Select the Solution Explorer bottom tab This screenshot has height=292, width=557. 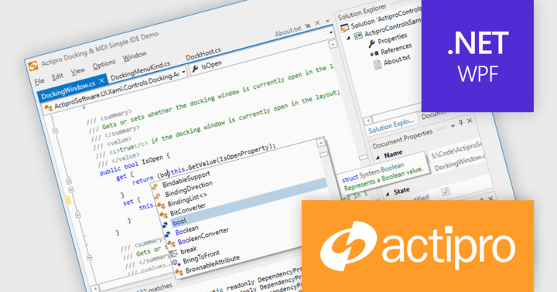[391, 126]
